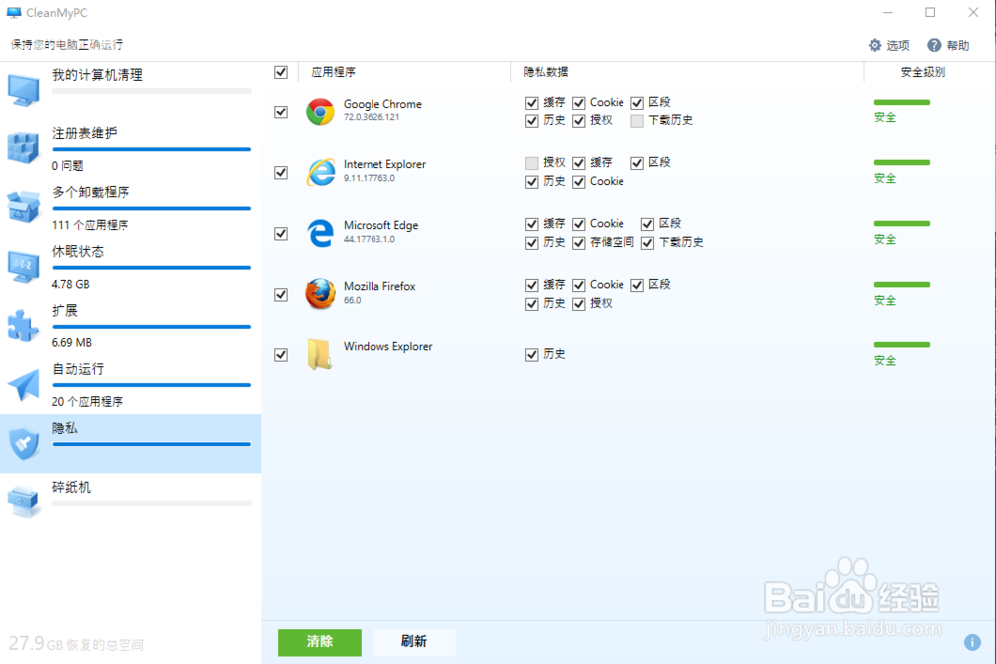The width and height of the screenshot is (996, 664).
Task: Click the multi uninstaller box icon
Action: [24, 207]
